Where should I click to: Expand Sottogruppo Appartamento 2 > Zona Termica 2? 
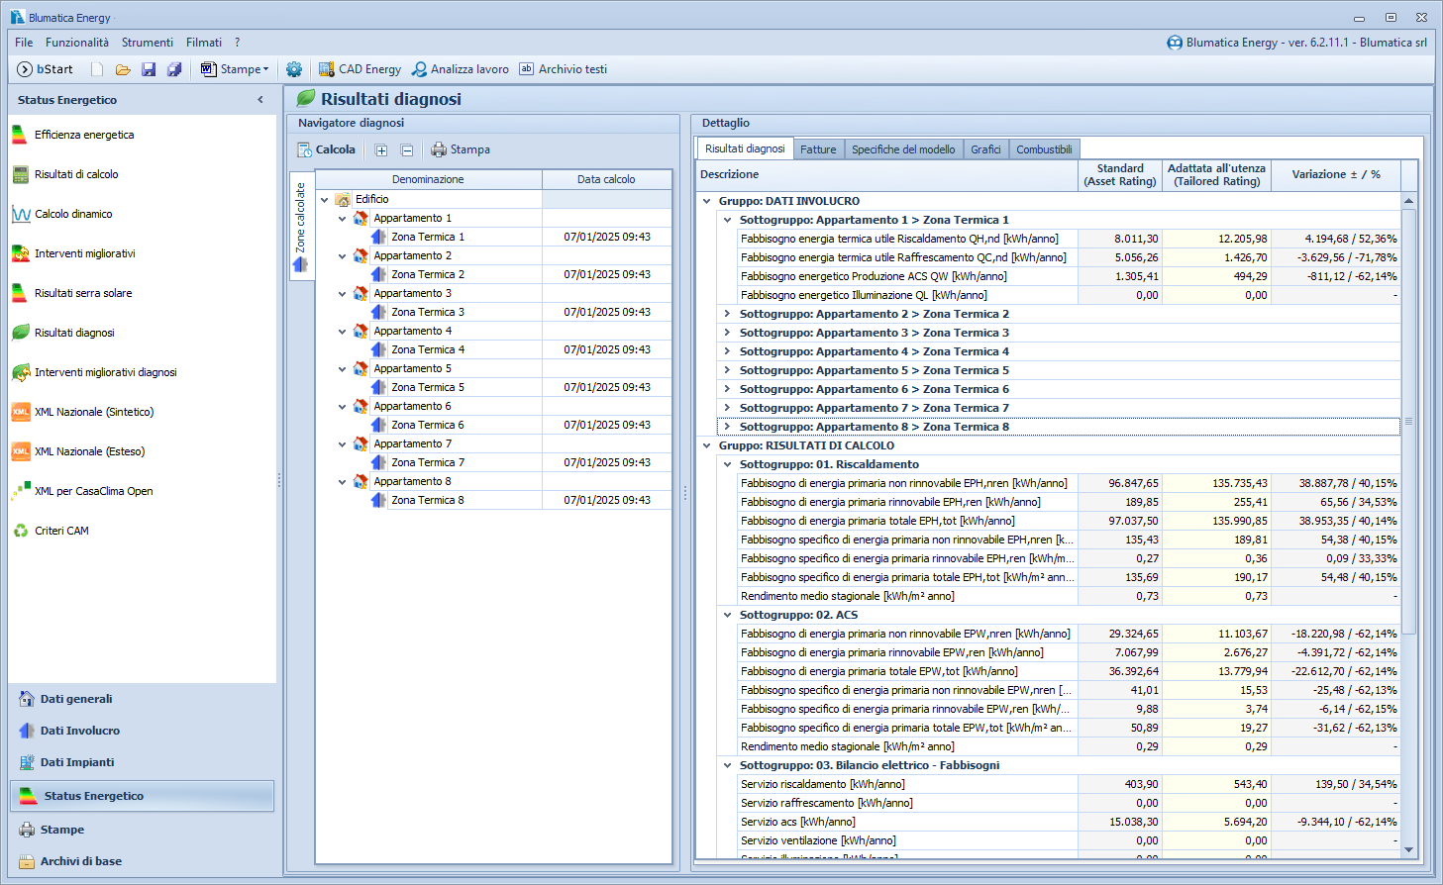(727, 314)
